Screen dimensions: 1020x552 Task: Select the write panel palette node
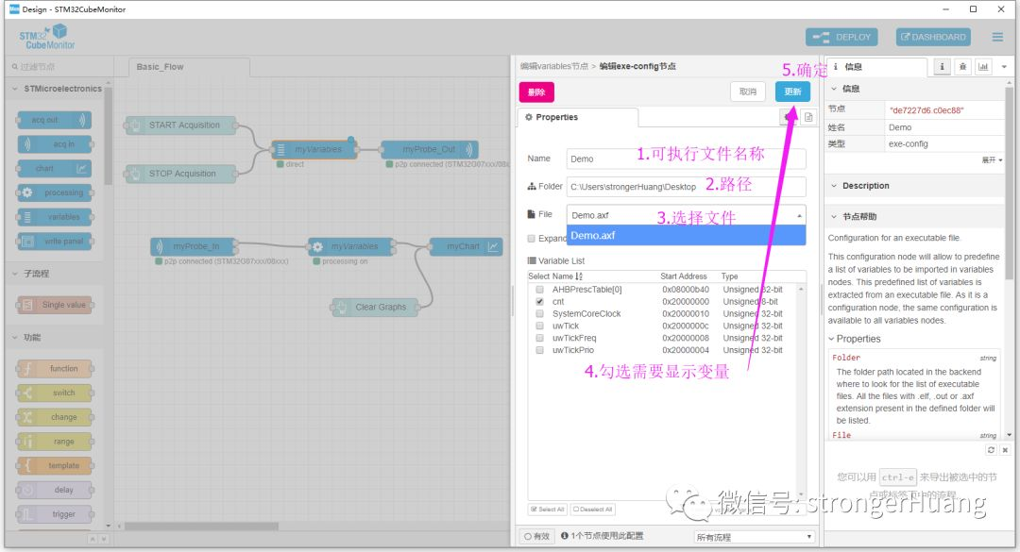pyautogui.click(x=54, y=242)
